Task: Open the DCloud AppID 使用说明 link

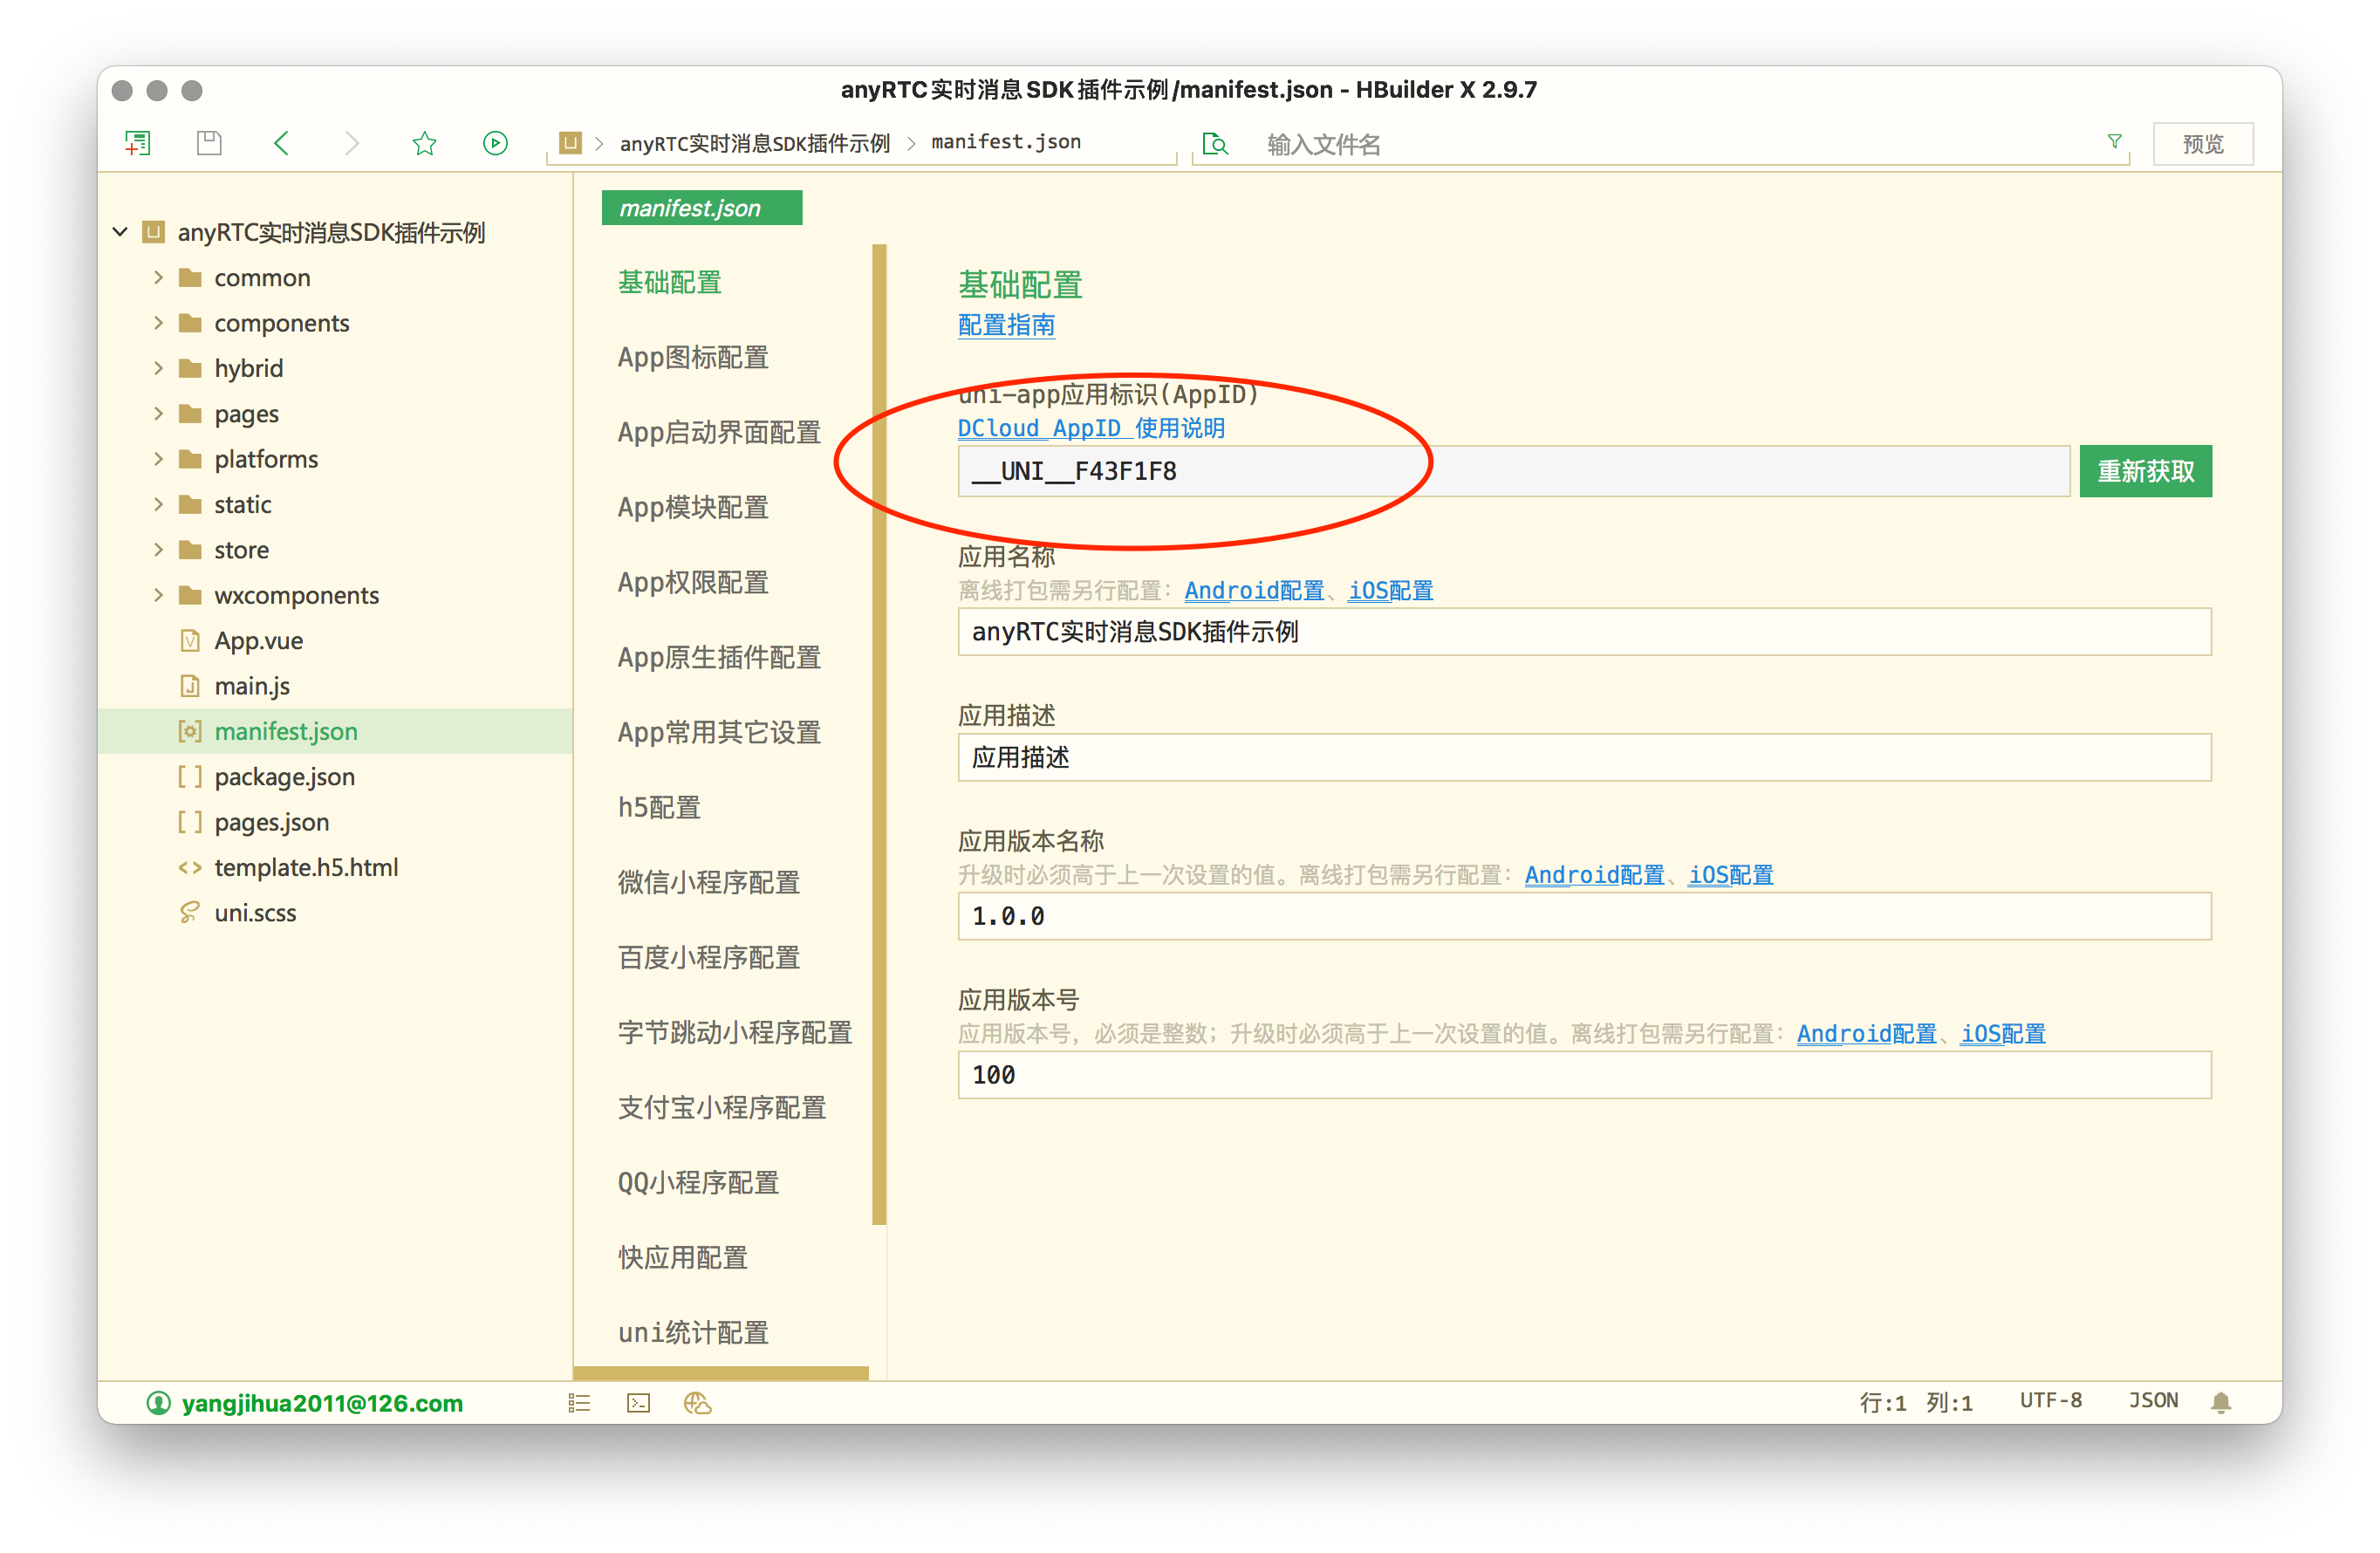Action: click(1091, 429)
